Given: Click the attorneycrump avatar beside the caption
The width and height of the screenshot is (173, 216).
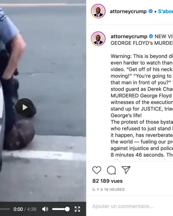Looking at the screenshot, I should (x=98, y=39).
